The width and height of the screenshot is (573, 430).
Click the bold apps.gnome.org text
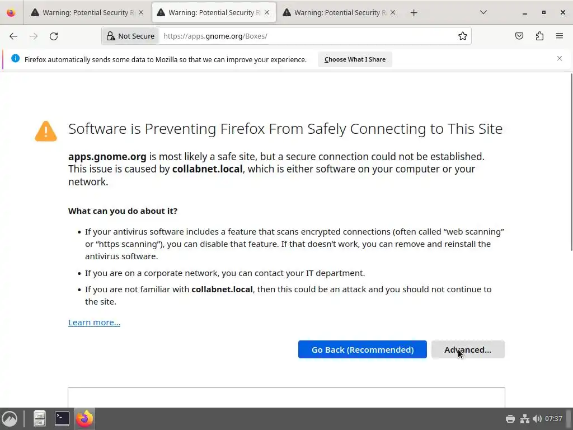pyautogui.click(x=107, y=157)
